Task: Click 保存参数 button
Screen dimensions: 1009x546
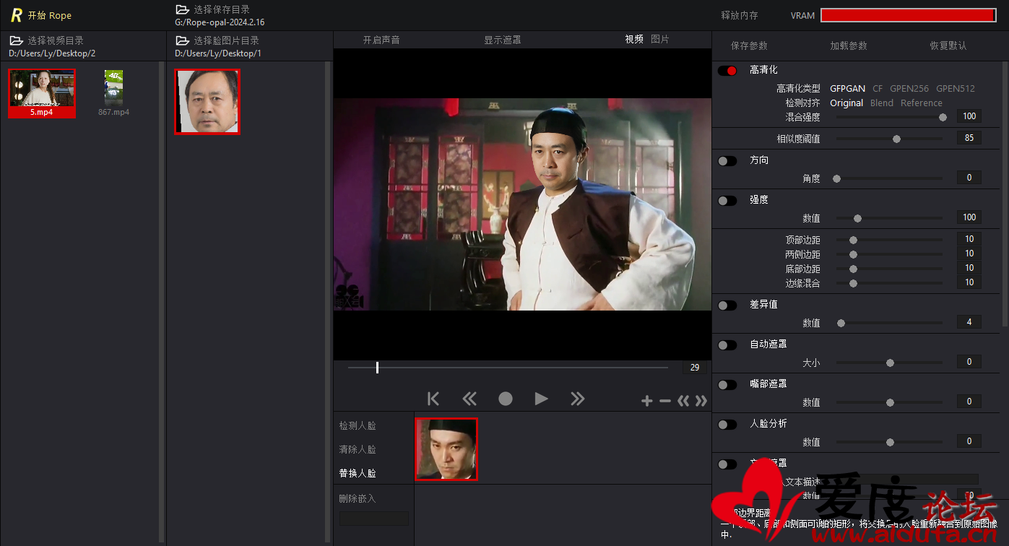Action: coord(749,45)
